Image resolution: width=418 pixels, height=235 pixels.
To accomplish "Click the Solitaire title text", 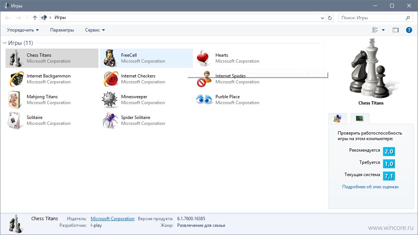I will click(35, 117).
